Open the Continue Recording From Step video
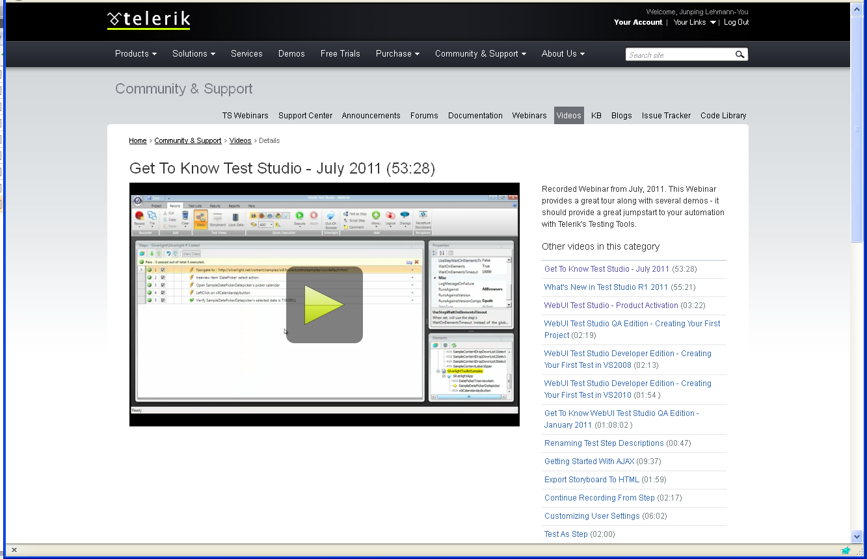867x559 pixels. tap(600, 498)
